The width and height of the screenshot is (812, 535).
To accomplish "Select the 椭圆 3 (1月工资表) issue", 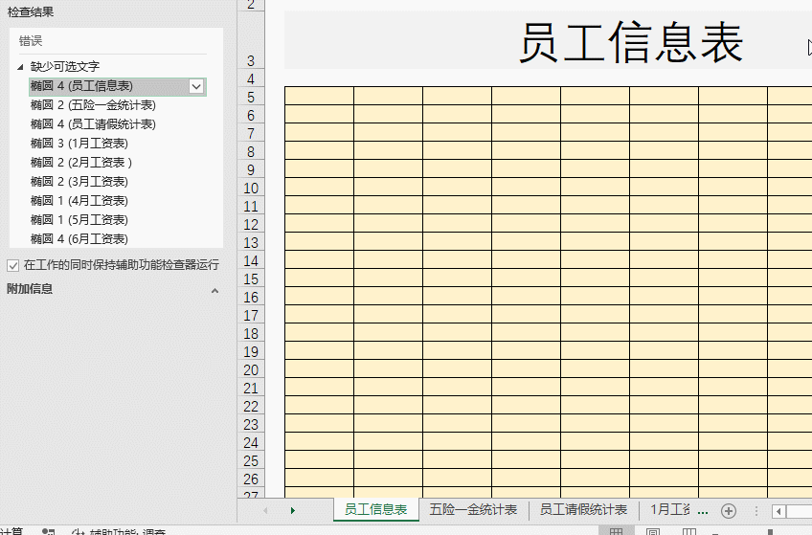I will [x=79, y=144].
